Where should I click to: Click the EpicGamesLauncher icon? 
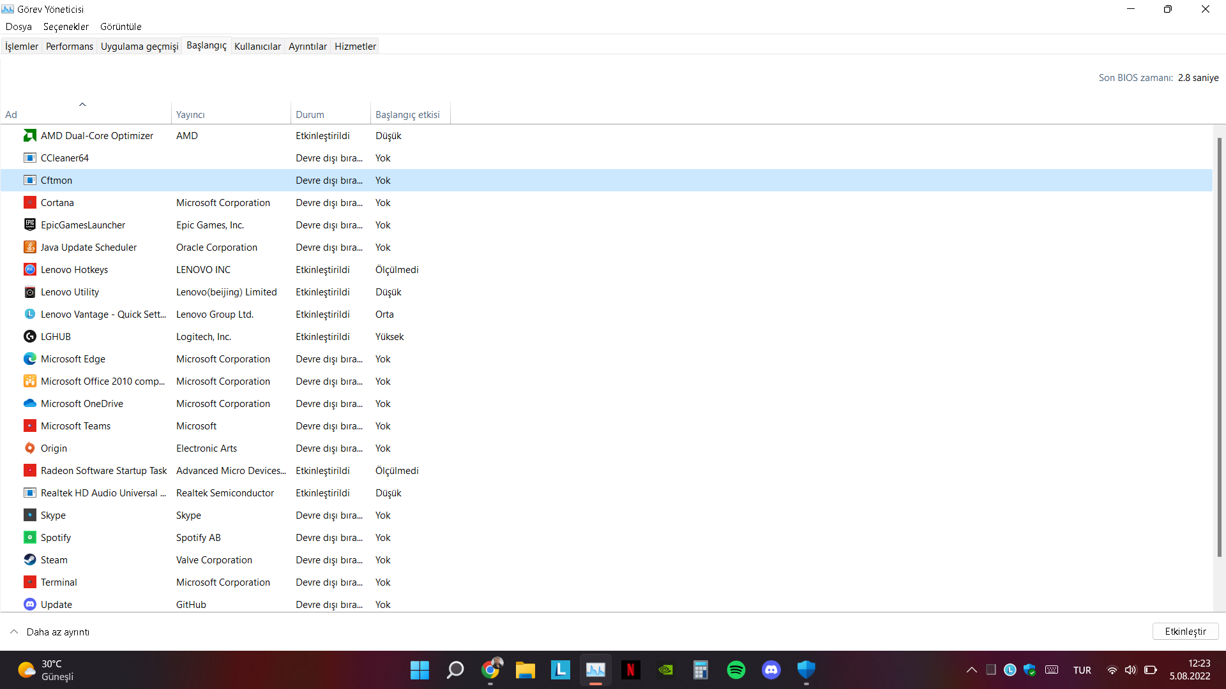tap(30, 225)
